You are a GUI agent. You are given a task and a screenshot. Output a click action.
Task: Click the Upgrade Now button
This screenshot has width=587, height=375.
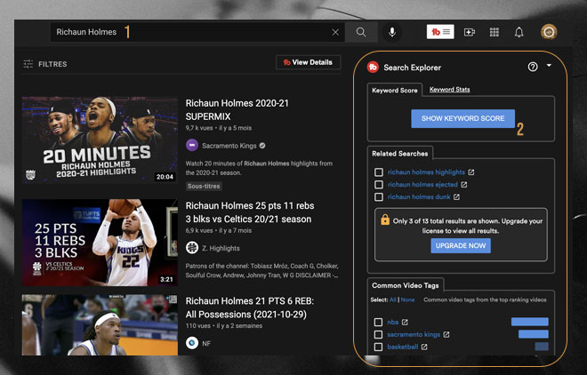461,245
